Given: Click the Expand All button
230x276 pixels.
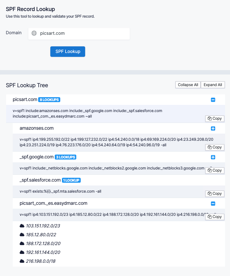Looking at the screenshot, I should coord(213,85).
